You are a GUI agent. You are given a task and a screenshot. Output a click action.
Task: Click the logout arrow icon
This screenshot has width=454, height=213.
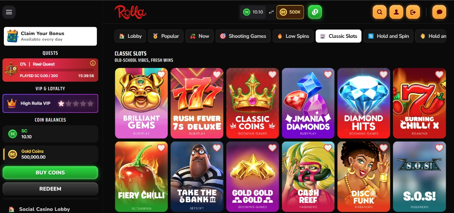(x=413, y=12)
